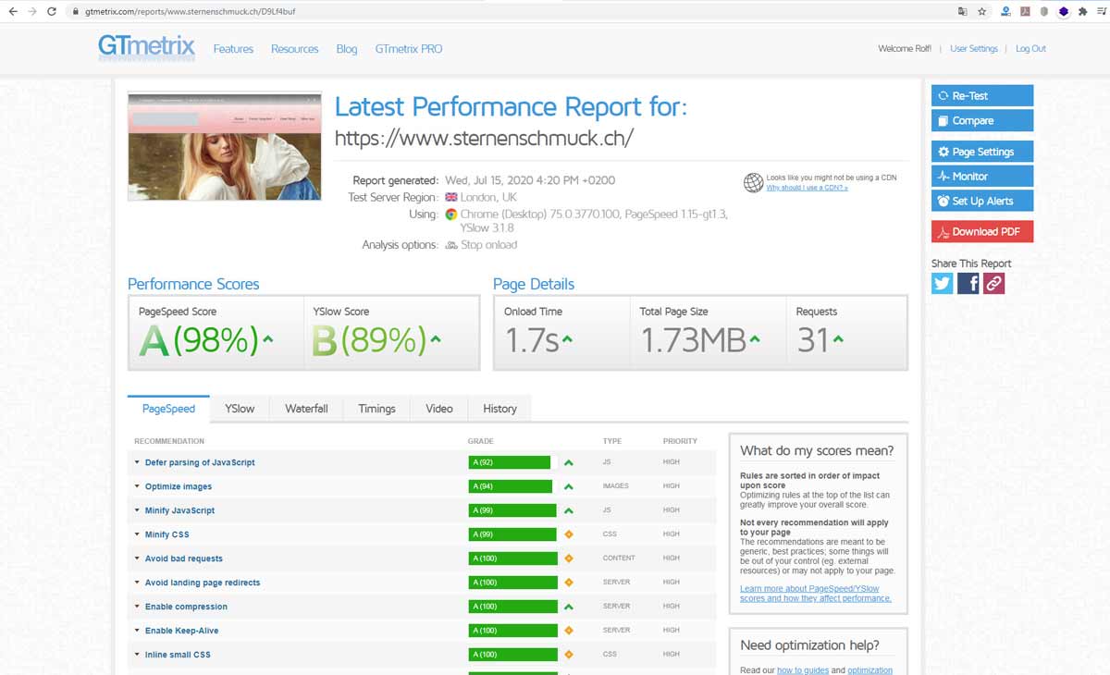
Task: Click the orange diamond in the Minify CSS row
Action: click(x=569, y=534)
